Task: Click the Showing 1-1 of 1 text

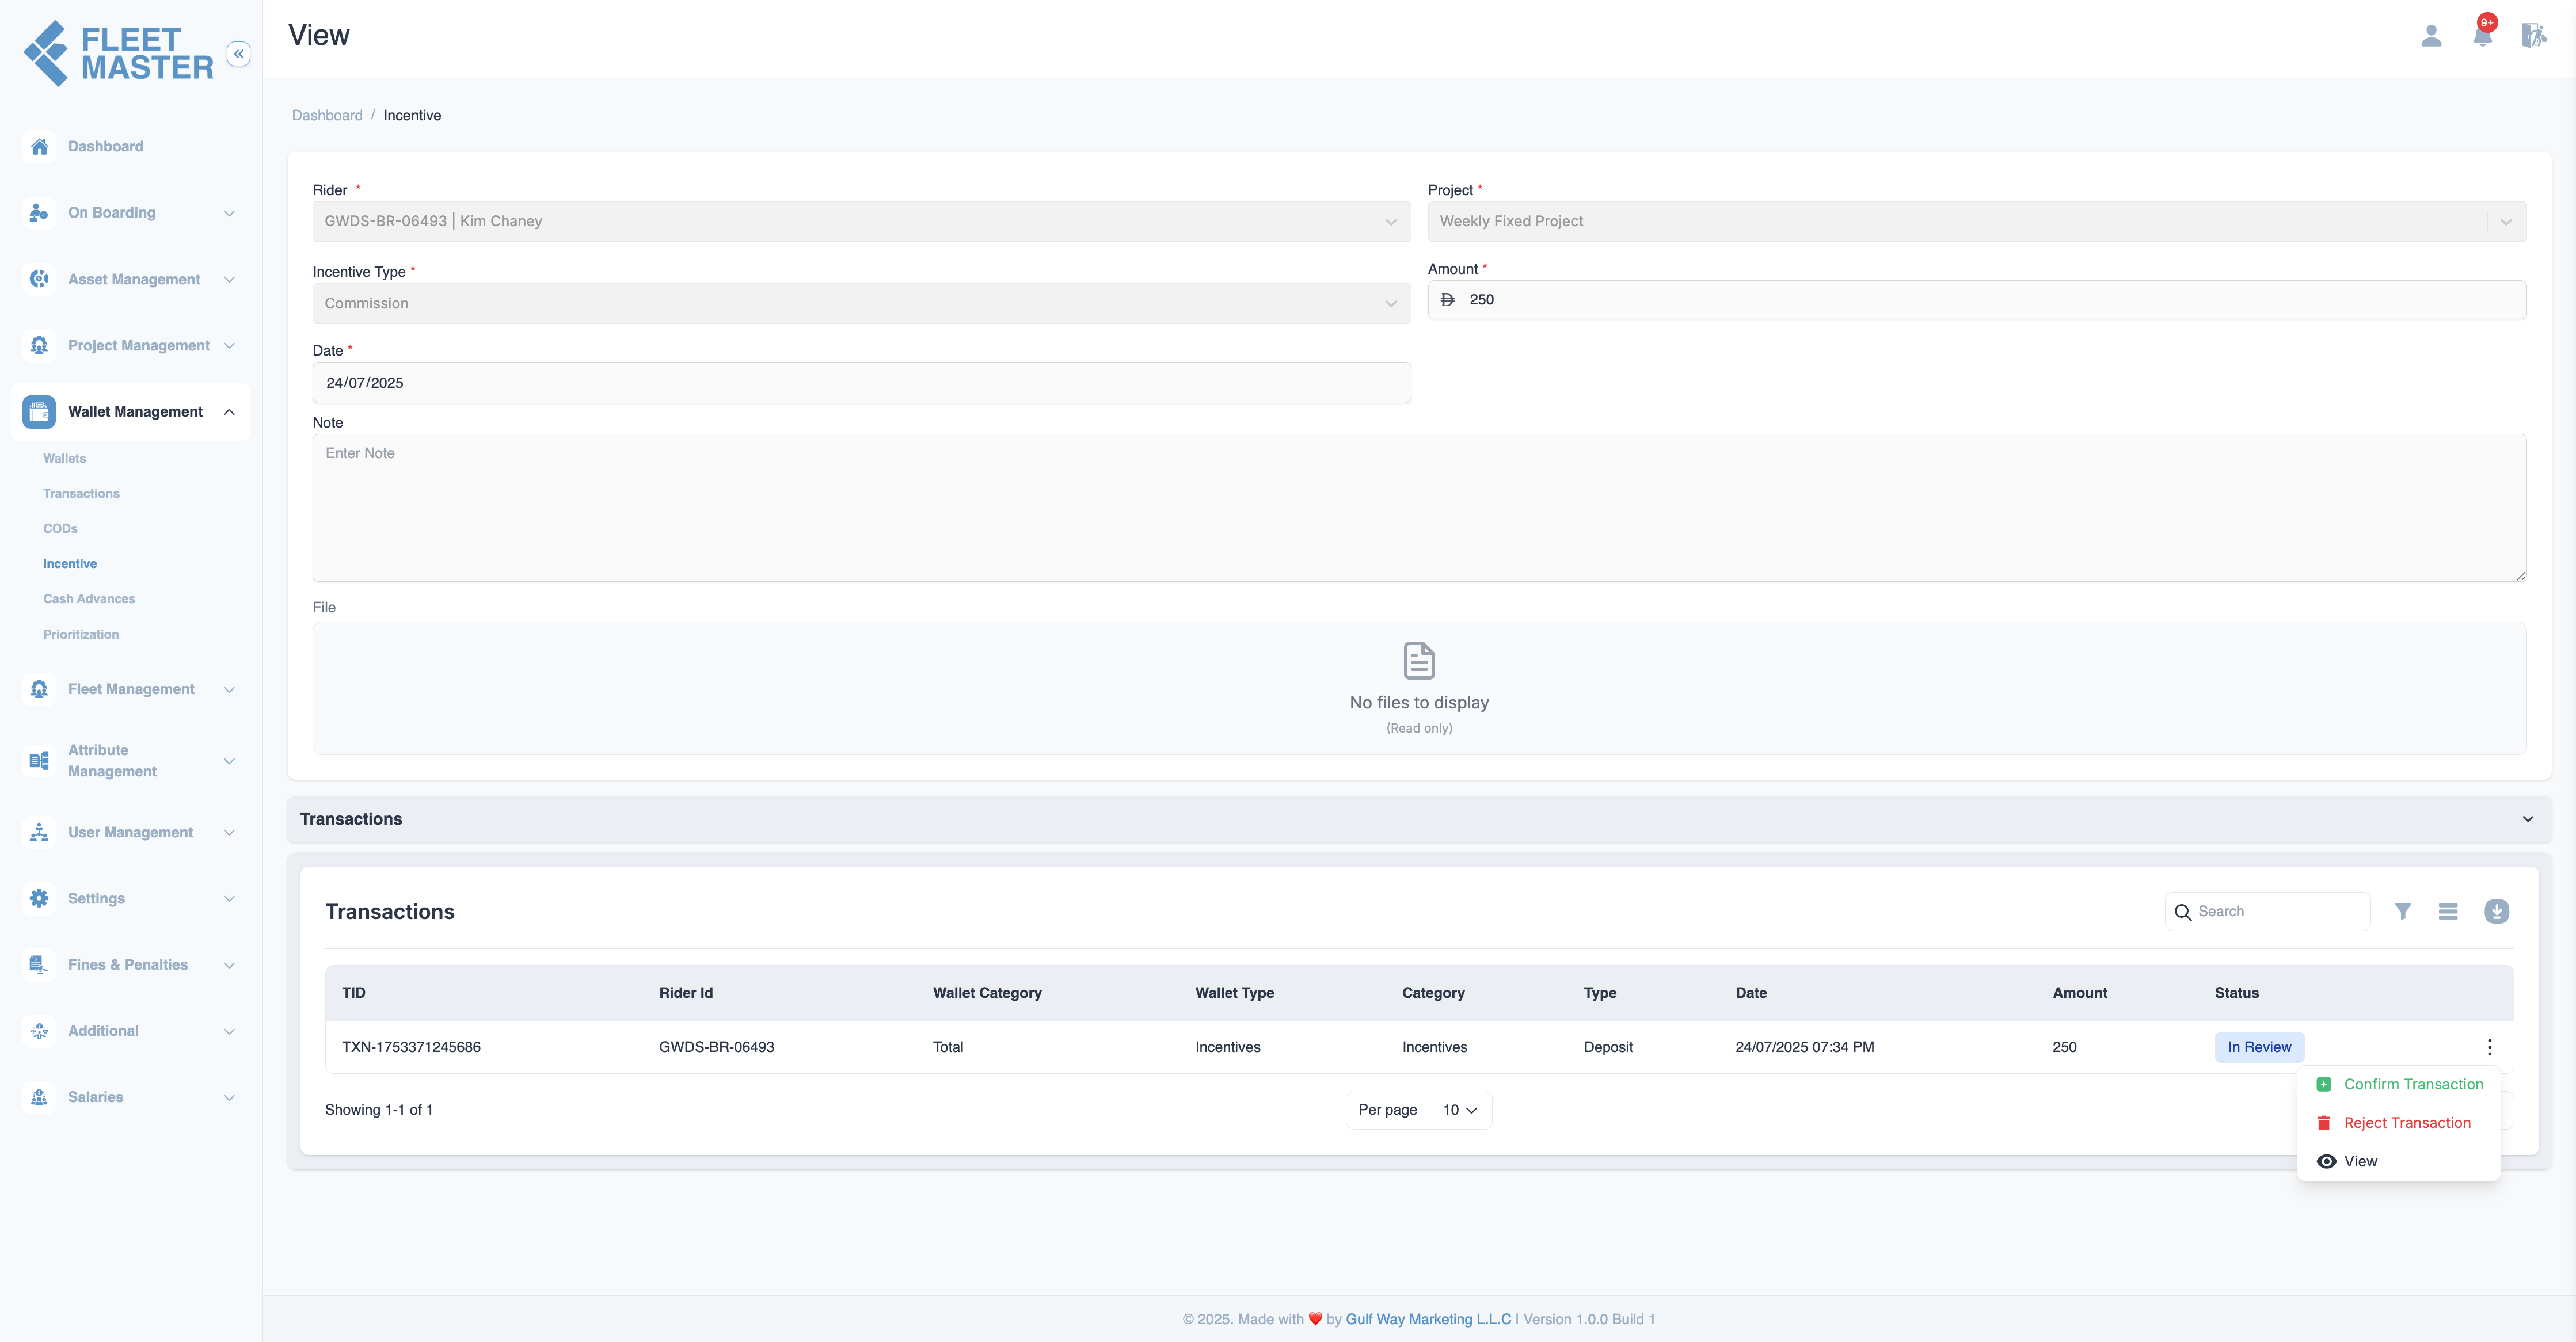Action: [379, 1110]
